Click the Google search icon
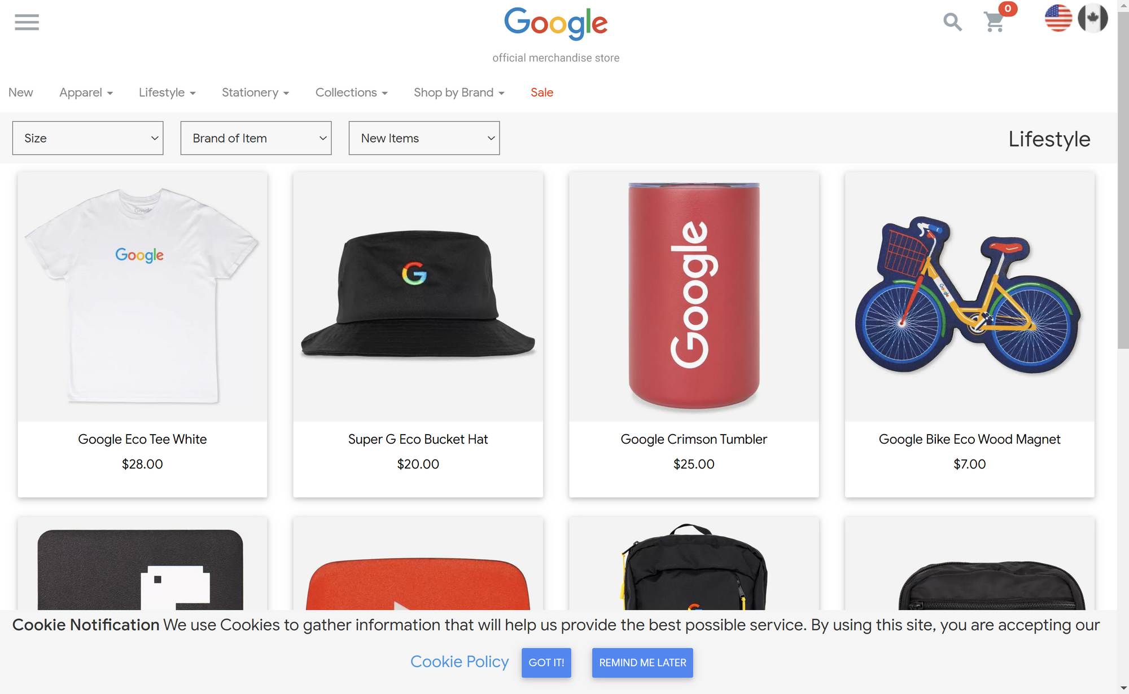This screenshot has height=694, width=1129. [x=952, y=22]
